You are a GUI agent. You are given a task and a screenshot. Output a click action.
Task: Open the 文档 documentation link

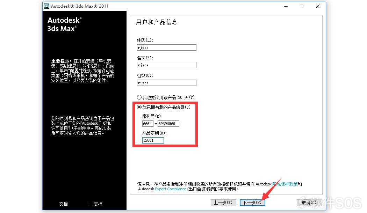pyautogui.click(x=63, y=204)
